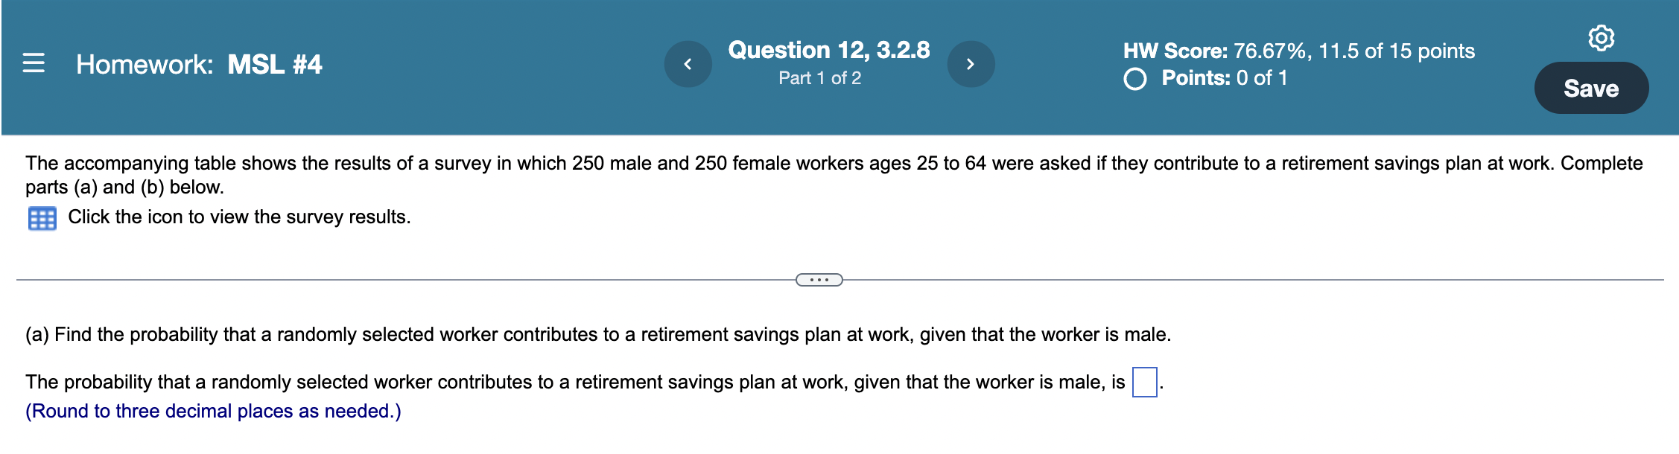1679x454 pixels.
Task: Click the left chevron to view previous question
Action: pos(689,64)
